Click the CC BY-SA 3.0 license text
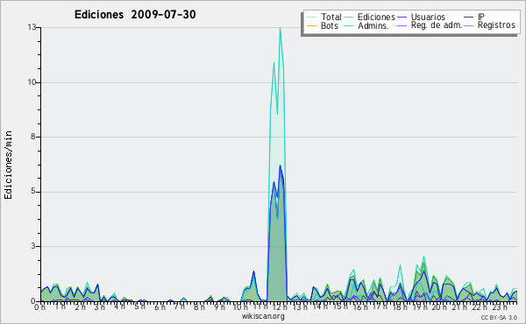Screen dimensions: 526x324 tap(499, 318)
